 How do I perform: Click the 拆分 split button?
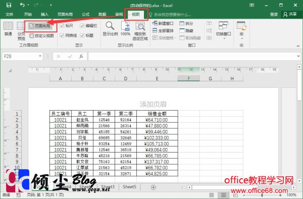click(x=186, y=23)
